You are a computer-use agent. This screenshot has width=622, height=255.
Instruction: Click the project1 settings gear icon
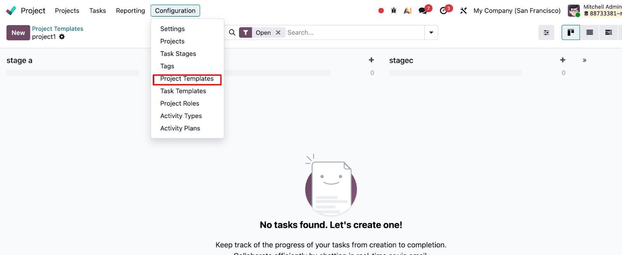62,37
